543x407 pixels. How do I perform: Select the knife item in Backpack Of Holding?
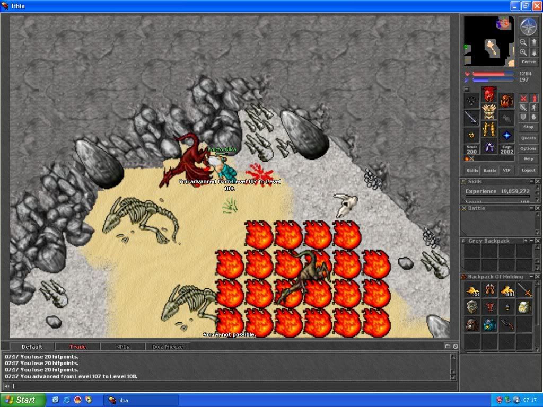pos(507,325)
